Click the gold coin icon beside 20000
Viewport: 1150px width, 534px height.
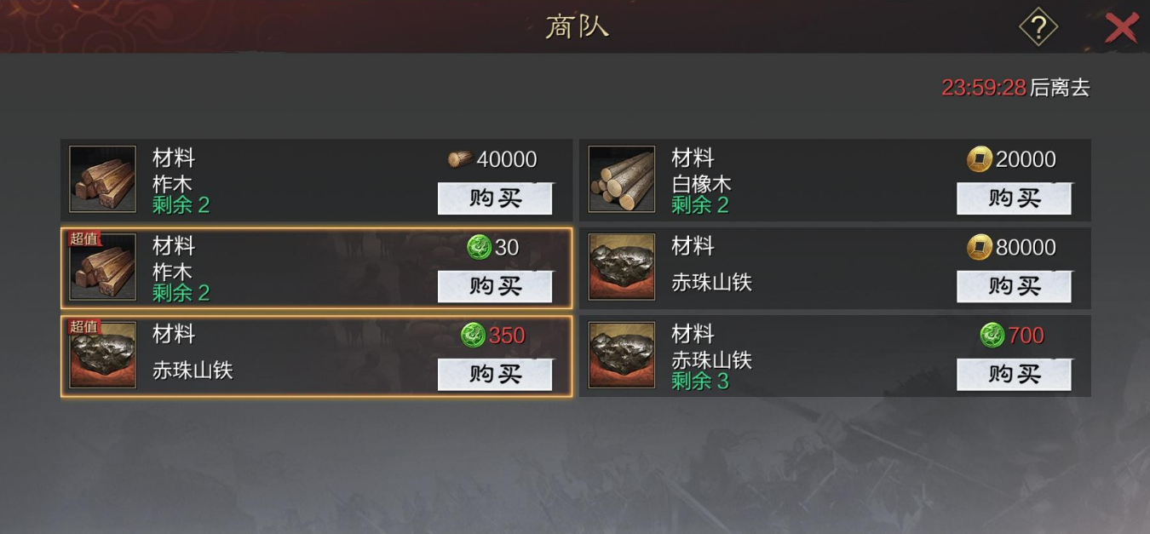(980, 159)
